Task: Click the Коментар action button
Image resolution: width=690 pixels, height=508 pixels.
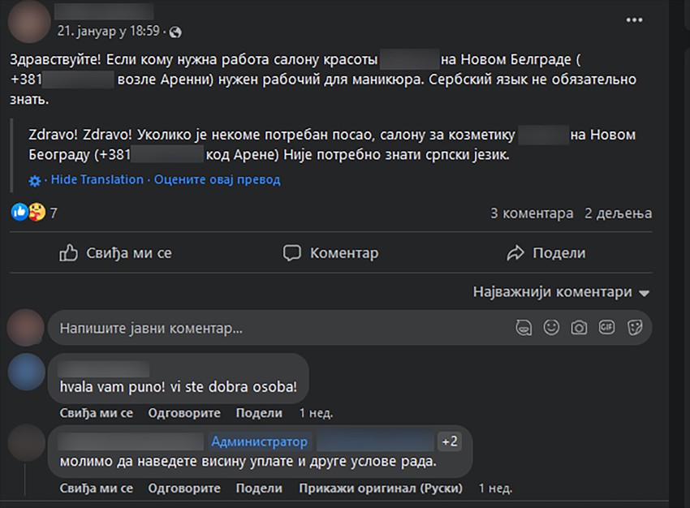Action: pyautogui.click(x=330, y=253)
